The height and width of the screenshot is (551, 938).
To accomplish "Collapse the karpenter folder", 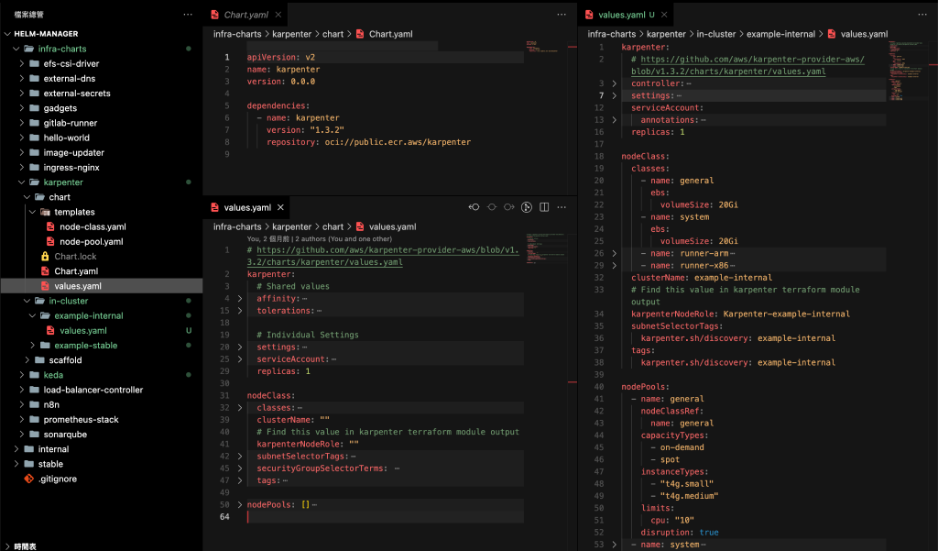I will [x=22, y=182].
